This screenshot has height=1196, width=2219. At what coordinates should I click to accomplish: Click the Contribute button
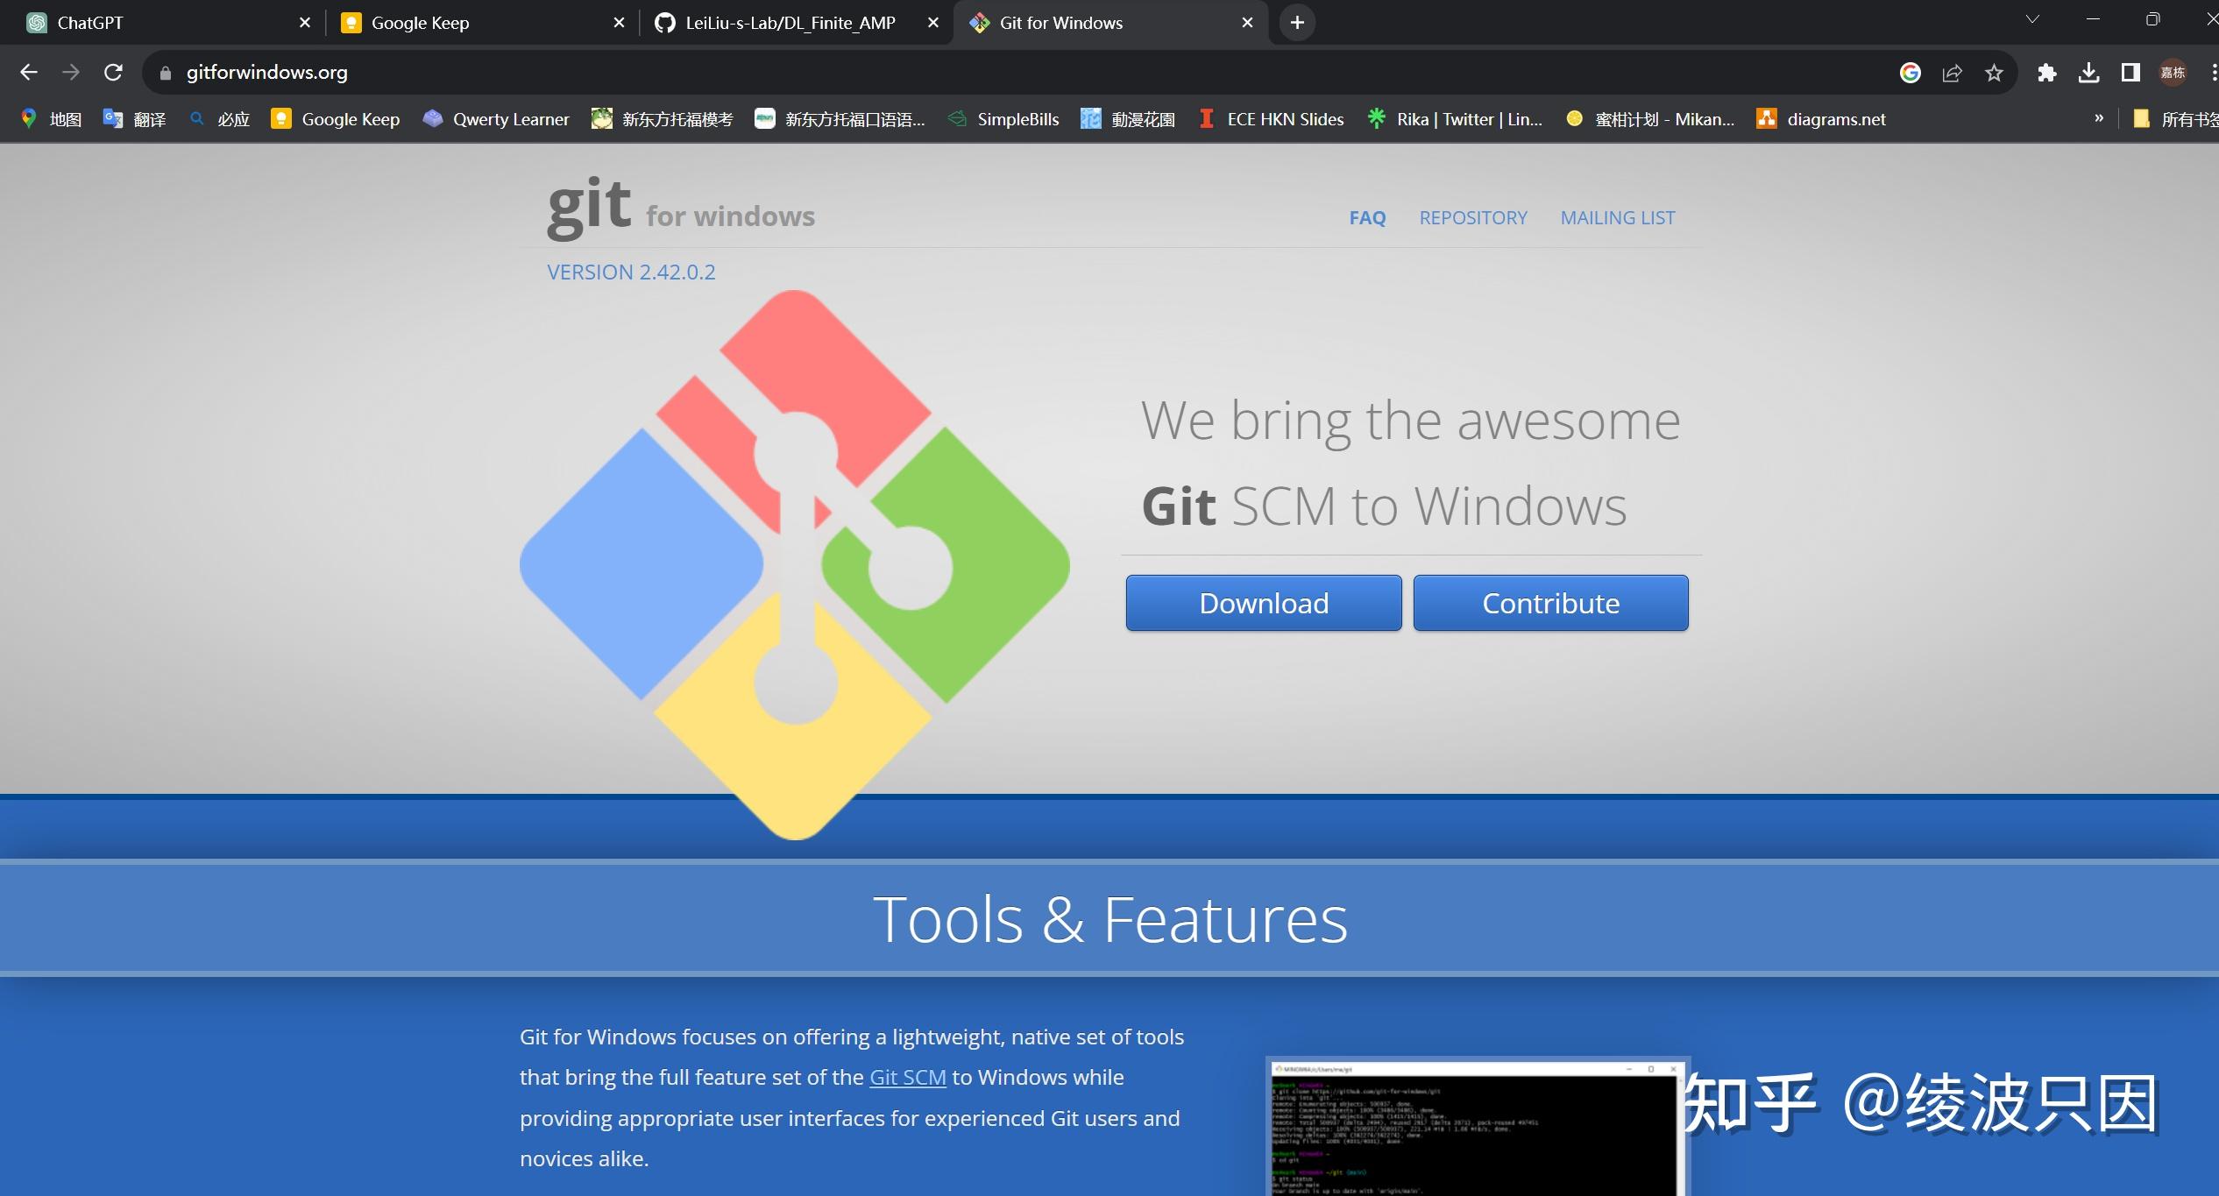(x=1550, y=601)
